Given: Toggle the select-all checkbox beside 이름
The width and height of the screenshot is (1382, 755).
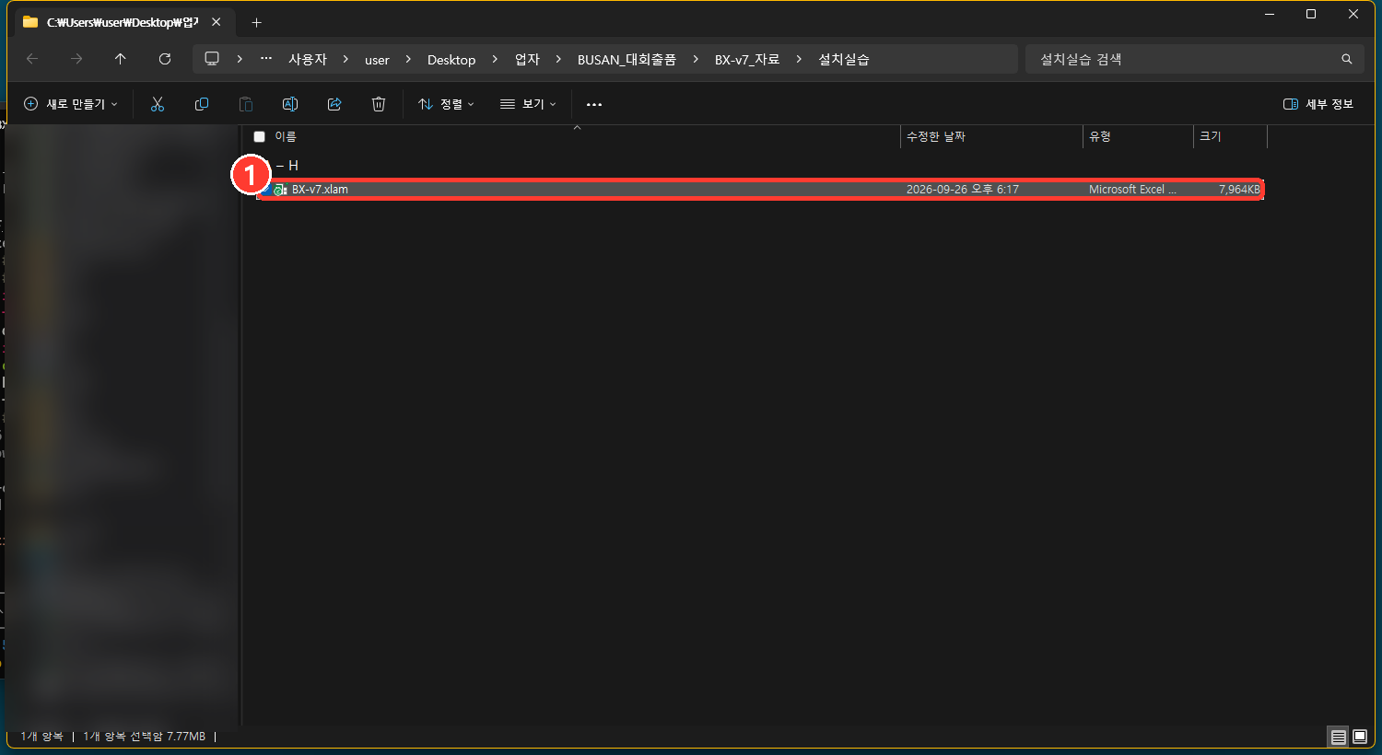Looking at the screenshot, I should (260, 136).
